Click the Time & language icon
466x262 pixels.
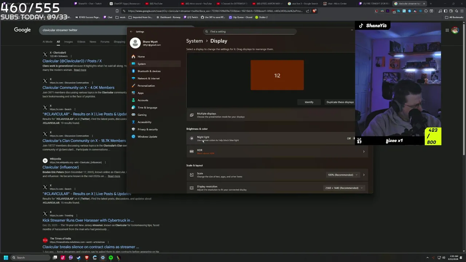click(133, 107)
